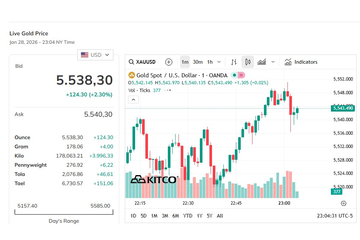The image size is (360, 240).
Task: Click the volume indicator more-options dots
Action: tap(167, 90)
